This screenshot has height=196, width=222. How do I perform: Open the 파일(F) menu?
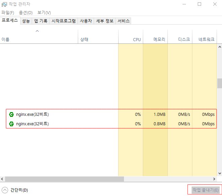[8, 12]
